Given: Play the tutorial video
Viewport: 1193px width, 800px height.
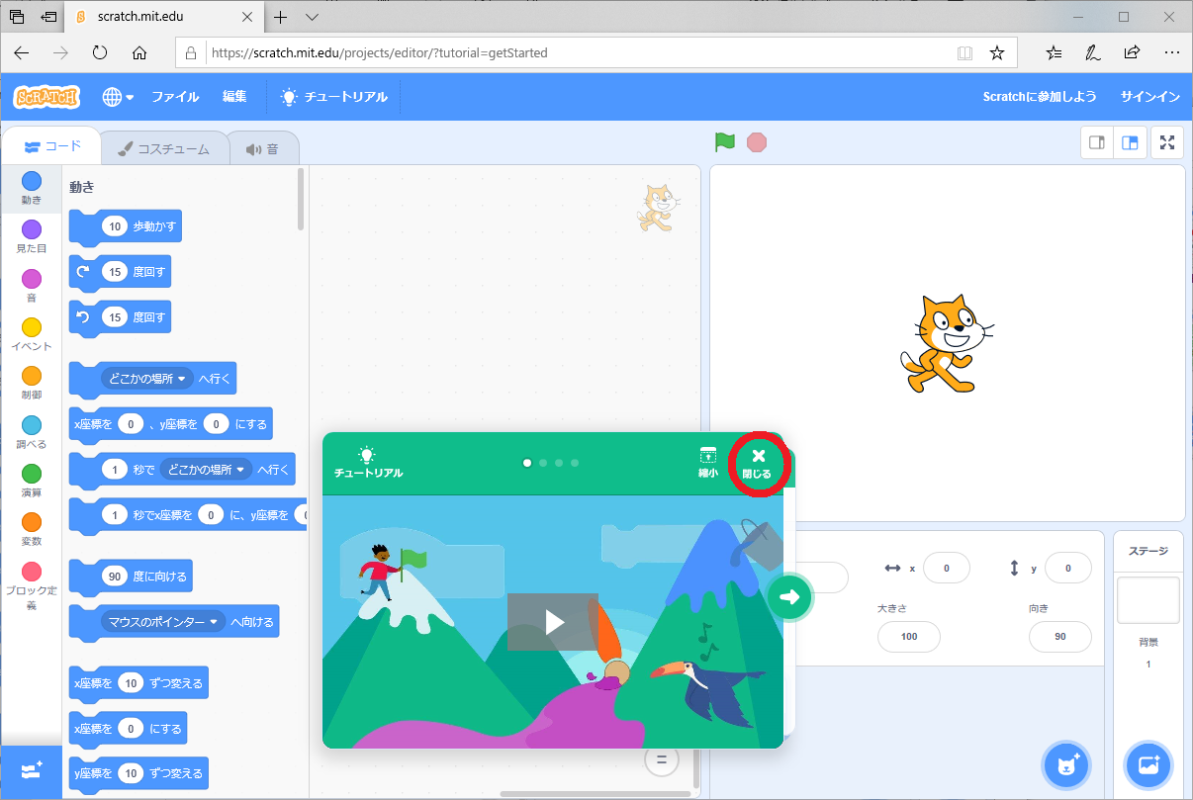Looking at the screenshot, I should pos(553,622).
